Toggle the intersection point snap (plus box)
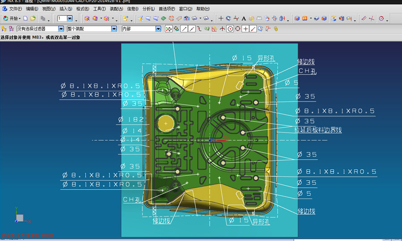The image size is (402, 241). 245,29
